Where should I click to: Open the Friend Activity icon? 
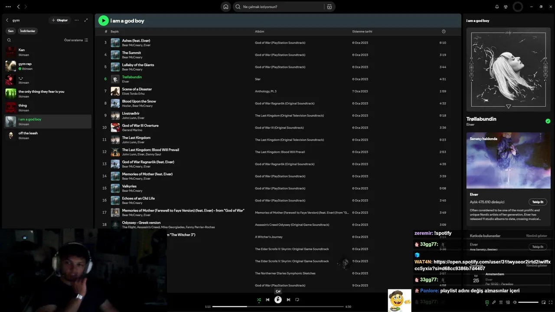point(506,6)
